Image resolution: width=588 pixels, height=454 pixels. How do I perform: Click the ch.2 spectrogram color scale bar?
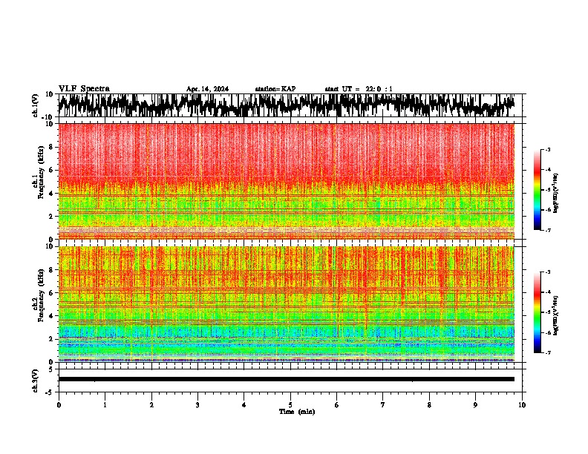coord(537,312)
